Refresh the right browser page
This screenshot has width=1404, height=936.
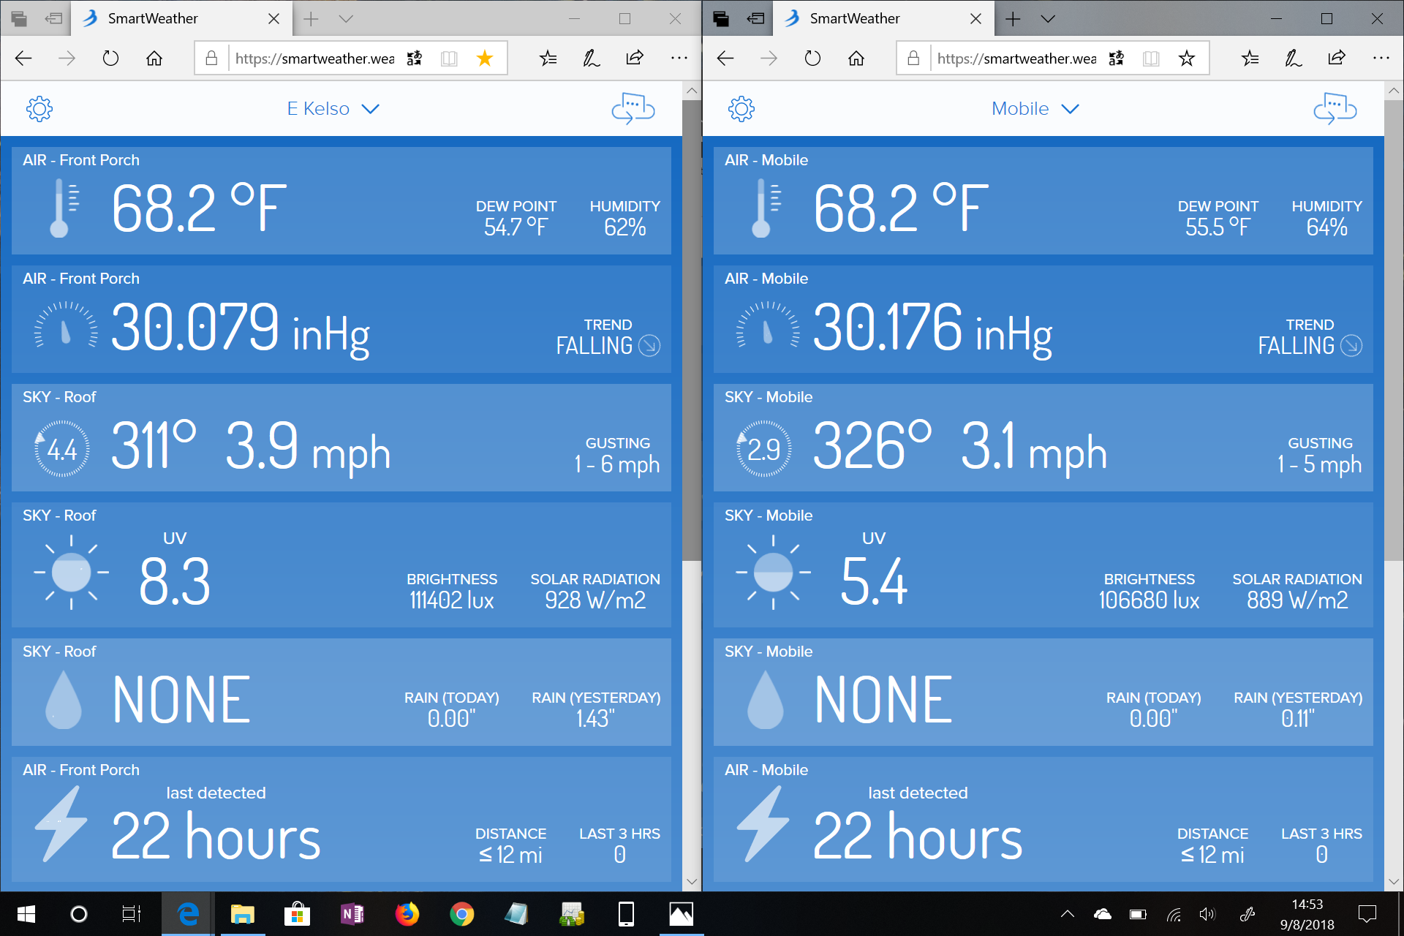(812, 58)
